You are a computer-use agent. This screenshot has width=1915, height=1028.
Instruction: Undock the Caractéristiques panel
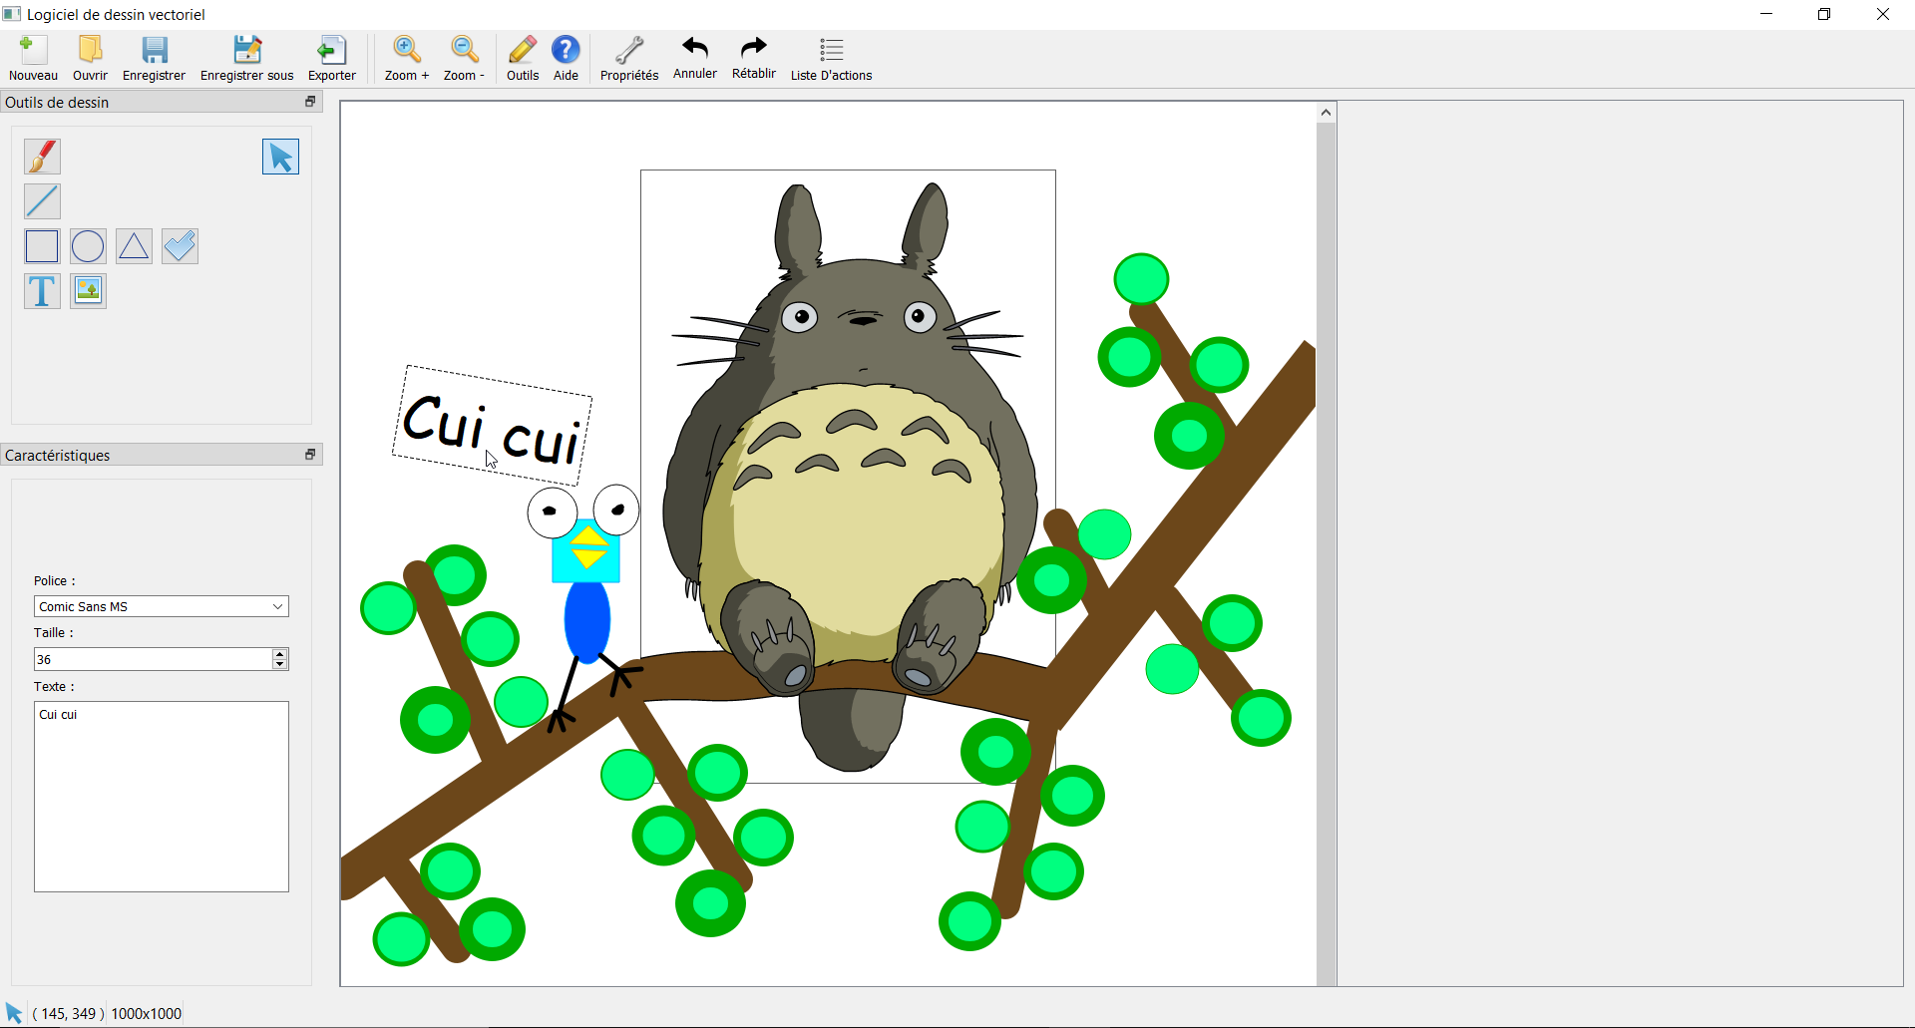pos(309,454)
